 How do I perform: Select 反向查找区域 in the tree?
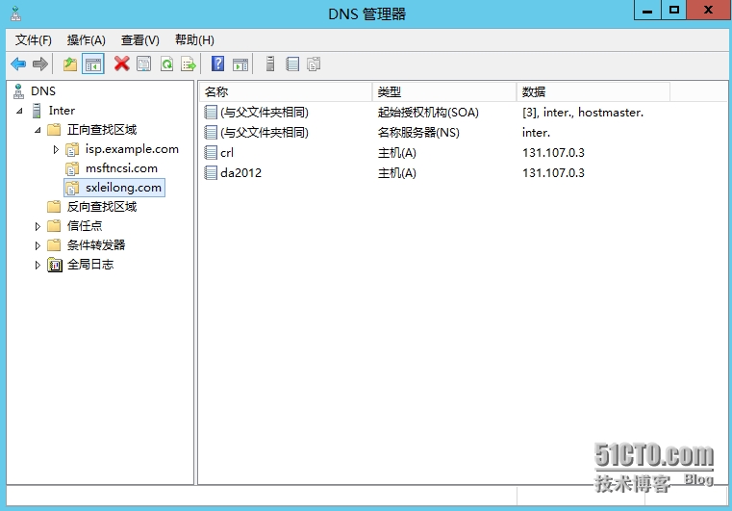pyautogui.click(x=102, y=207)
